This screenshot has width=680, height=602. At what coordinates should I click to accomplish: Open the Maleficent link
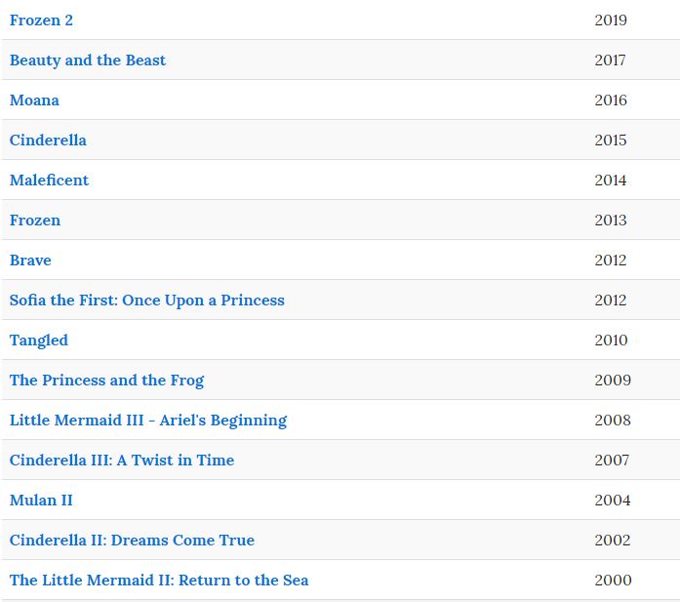tap(49, 180)
